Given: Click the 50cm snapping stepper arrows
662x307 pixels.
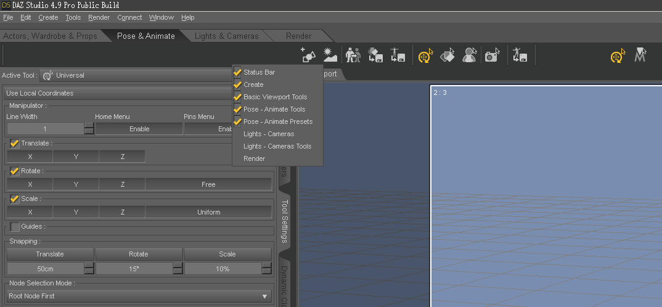Looking at the screenshot, I should [89, 269].
